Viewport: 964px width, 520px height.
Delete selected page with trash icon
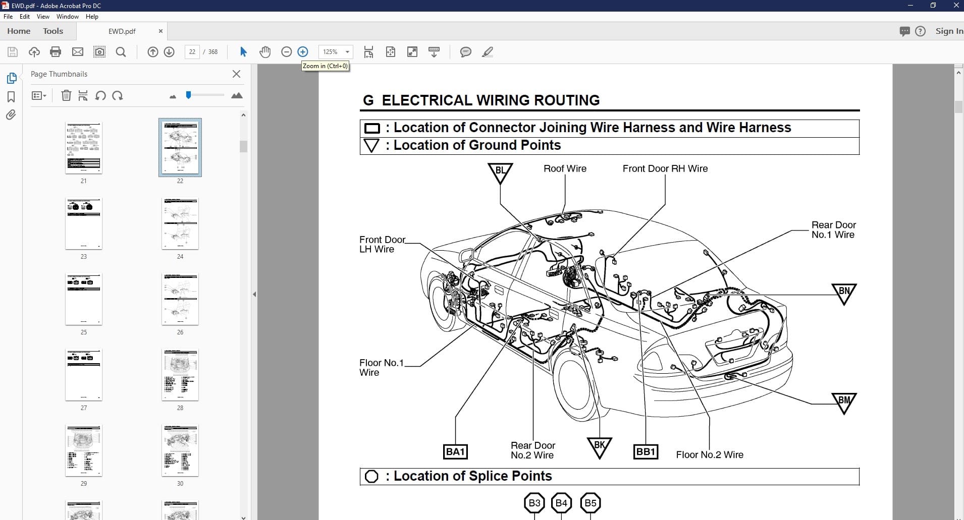click(66, 96)
